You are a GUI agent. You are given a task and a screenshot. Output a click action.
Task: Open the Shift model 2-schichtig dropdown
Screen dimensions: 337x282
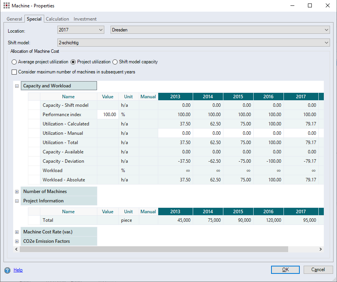(x=194, y=43)
